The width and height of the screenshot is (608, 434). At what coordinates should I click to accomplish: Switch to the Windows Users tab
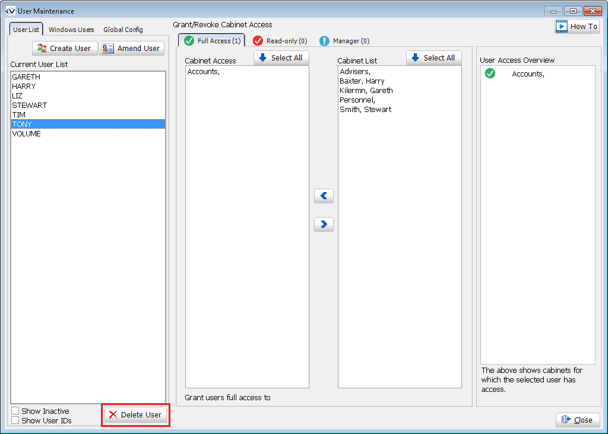click(x=71, y=30)
